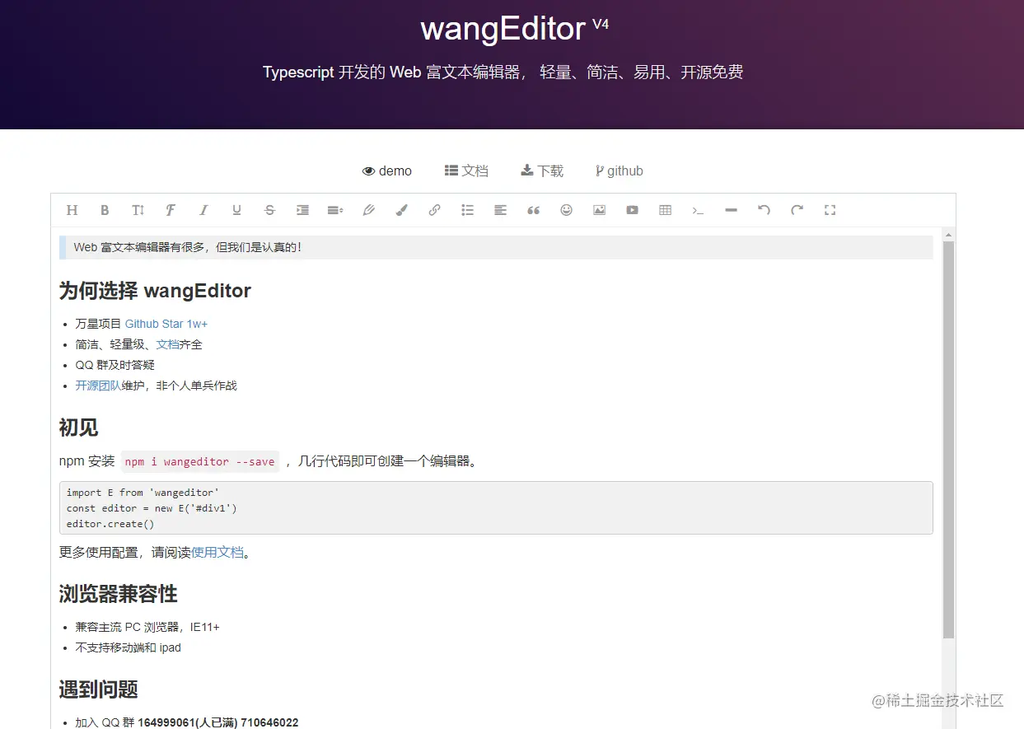Click the heading '初见'
Viewport: 1024px width, 729px height.
pos(78,428)
